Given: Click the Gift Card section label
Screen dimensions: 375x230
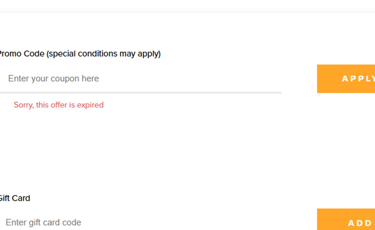Looking at the screenshot, I should point(15,198).
